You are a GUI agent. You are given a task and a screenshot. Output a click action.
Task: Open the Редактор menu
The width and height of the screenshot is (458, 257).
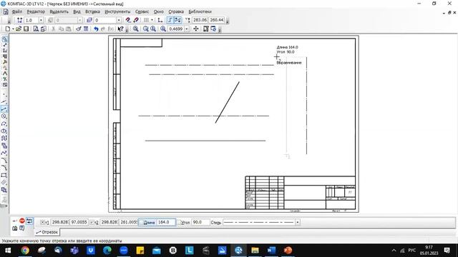pyautogui.click(x=36, y=11)
